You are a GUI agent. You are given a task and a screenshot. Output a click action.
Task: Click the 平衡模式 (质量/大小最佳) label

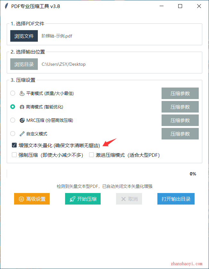[50, 94]
